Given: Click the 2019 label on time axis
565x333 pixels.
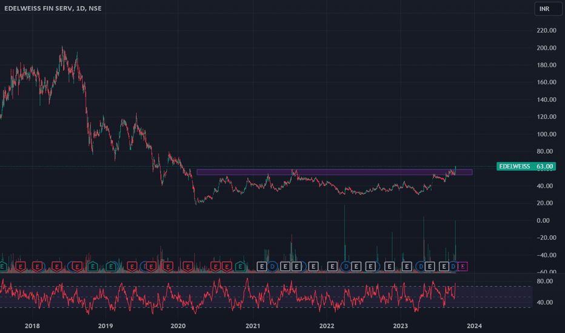Looking at the screenshot, I should pos(105,326).
